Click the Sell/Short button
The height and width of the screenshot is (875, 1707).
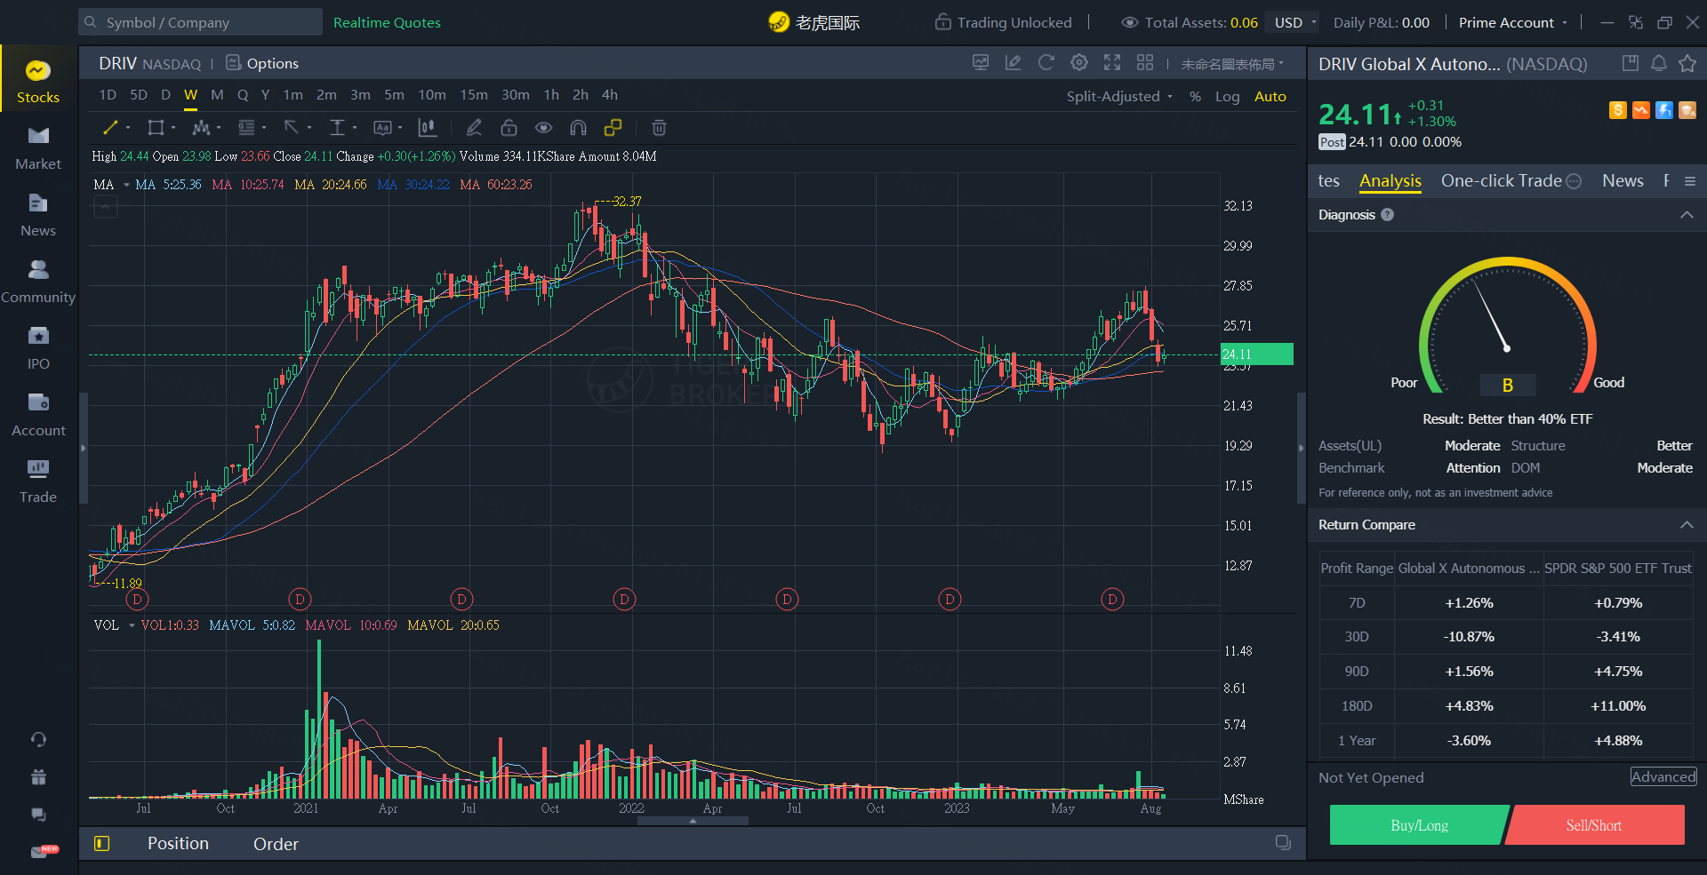click(1594, 825)
